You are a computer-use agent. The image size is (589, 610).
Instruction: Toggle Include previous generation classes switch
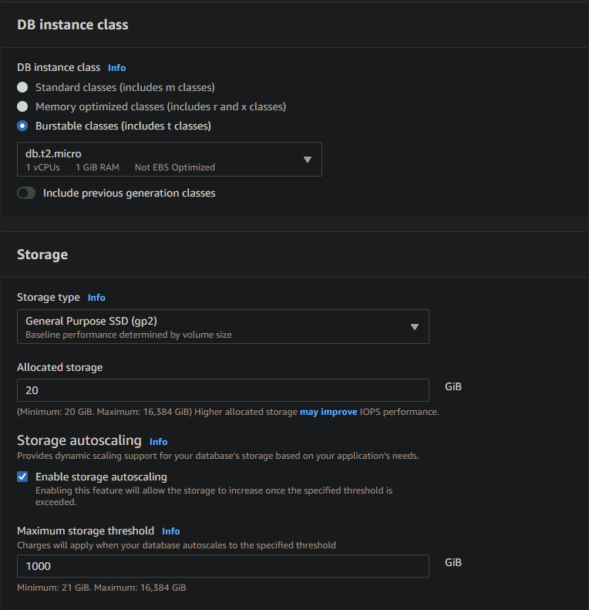tap(26, 193)
